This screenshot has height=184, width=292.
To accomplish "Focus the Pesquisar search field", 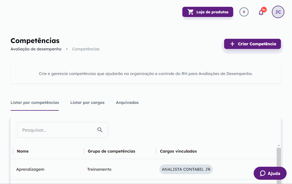I will 63,130.
